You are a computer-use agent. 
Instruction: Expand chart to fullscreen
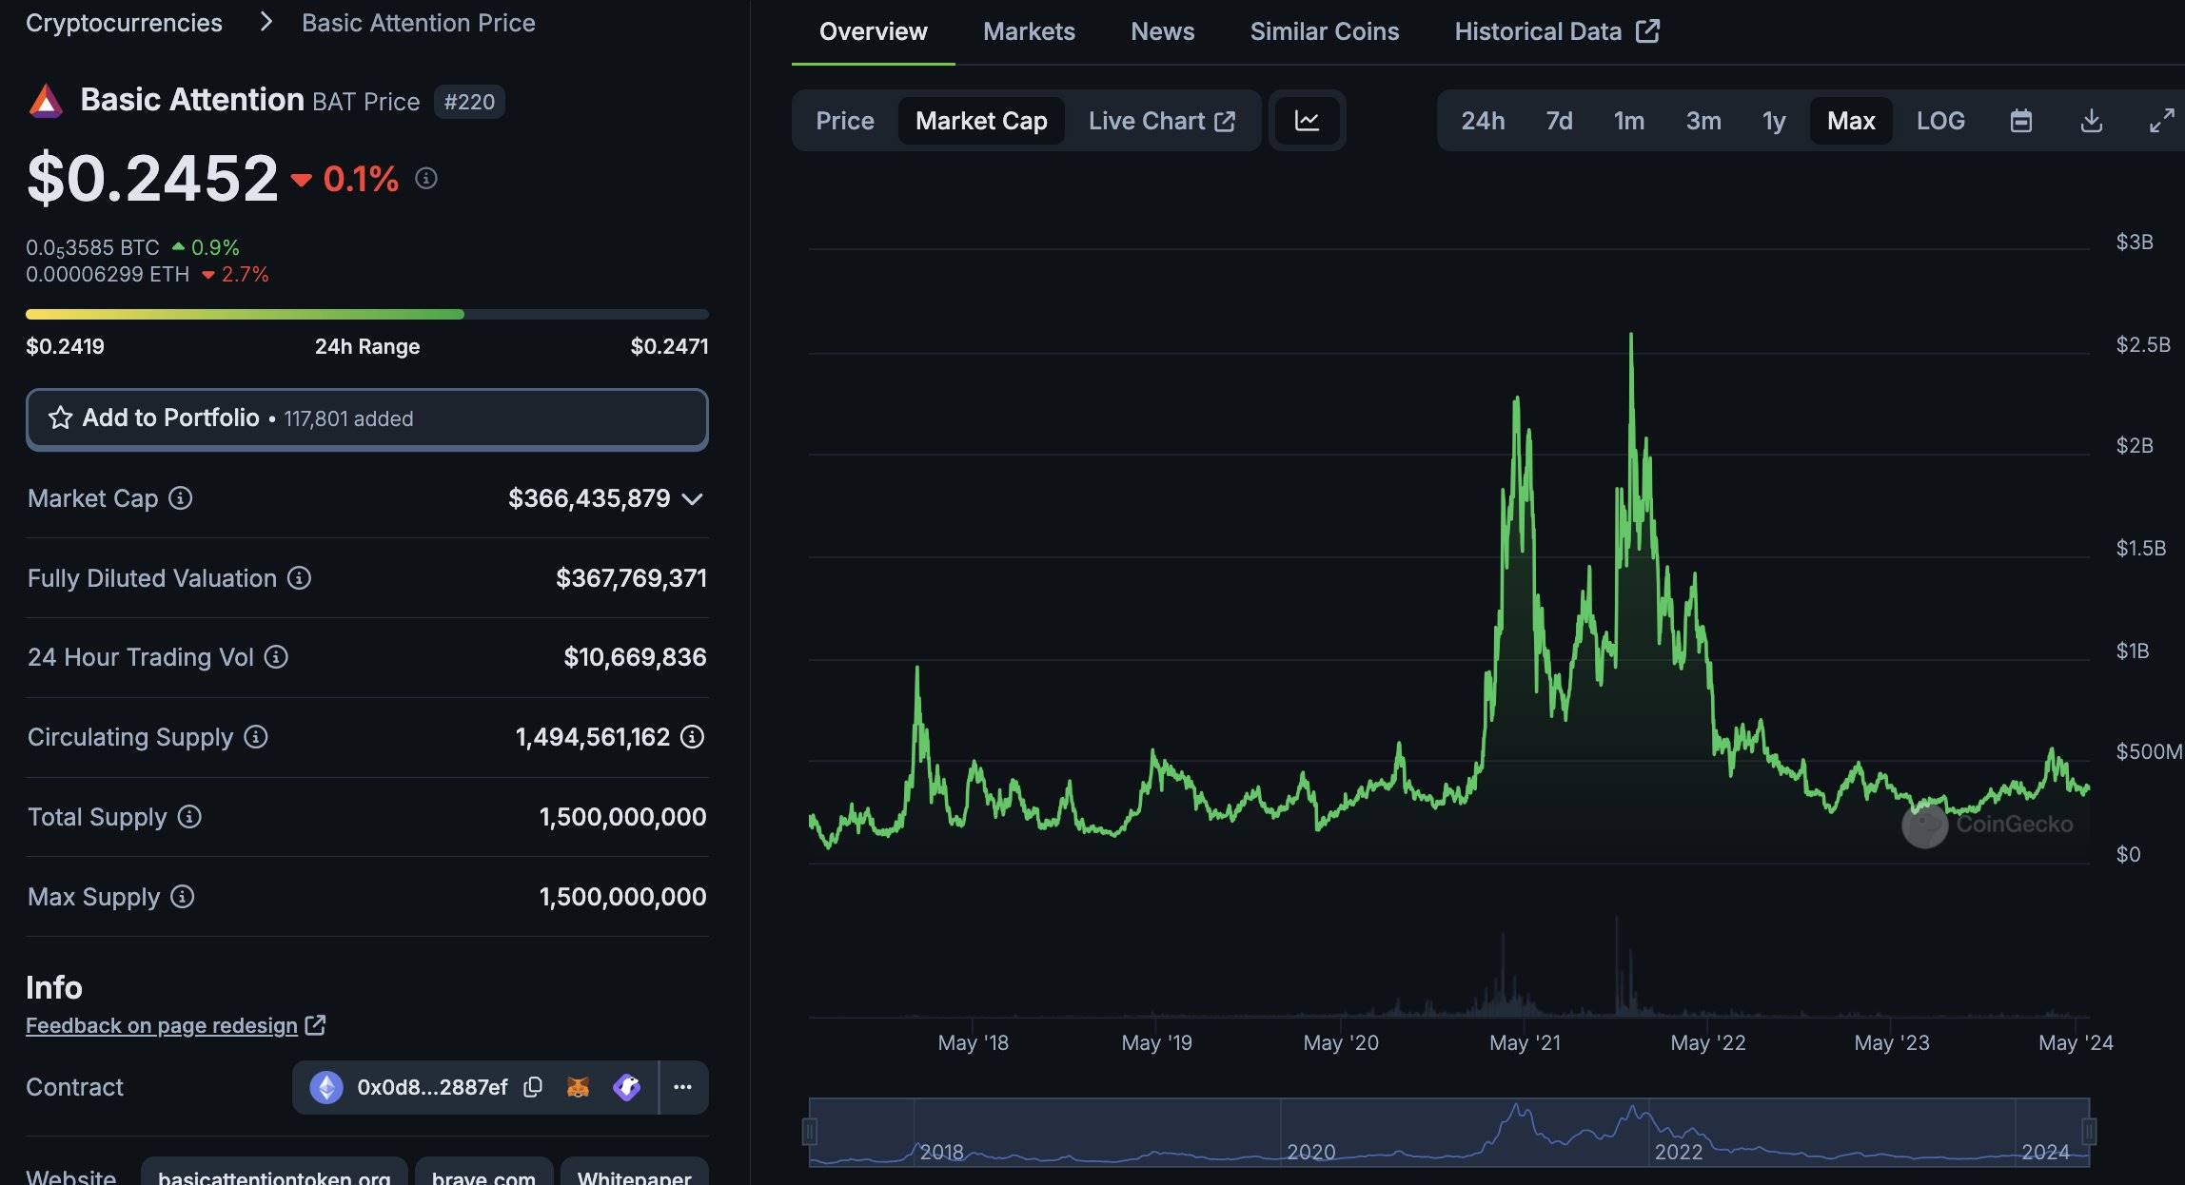pos(2161,121)
